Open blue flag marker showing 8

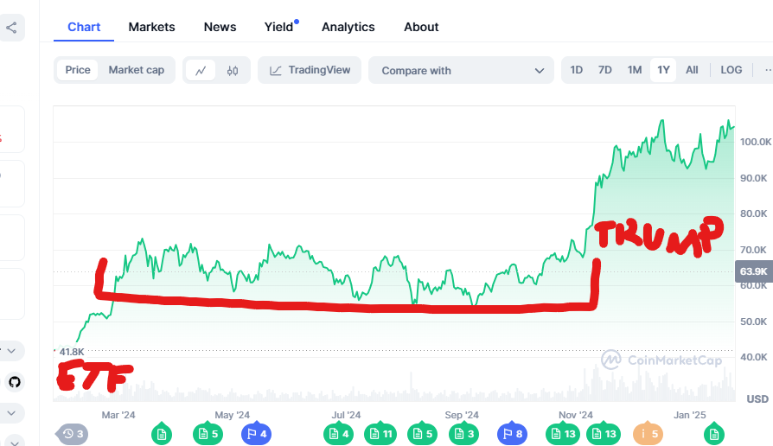(512, 434)
